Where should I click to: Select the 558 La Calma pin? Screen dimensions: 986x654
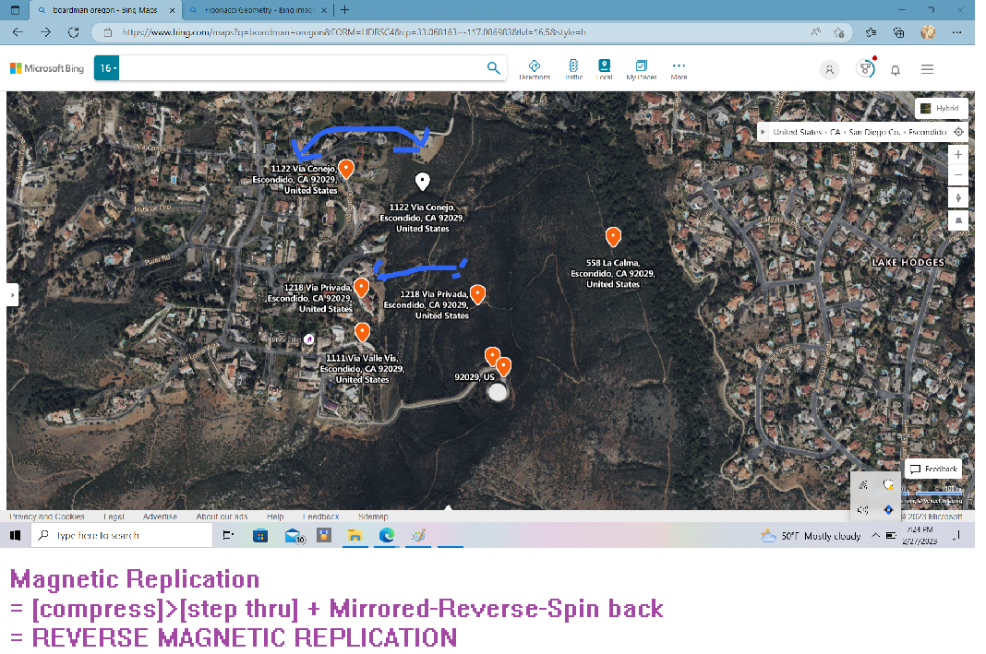tap(613, 237)
